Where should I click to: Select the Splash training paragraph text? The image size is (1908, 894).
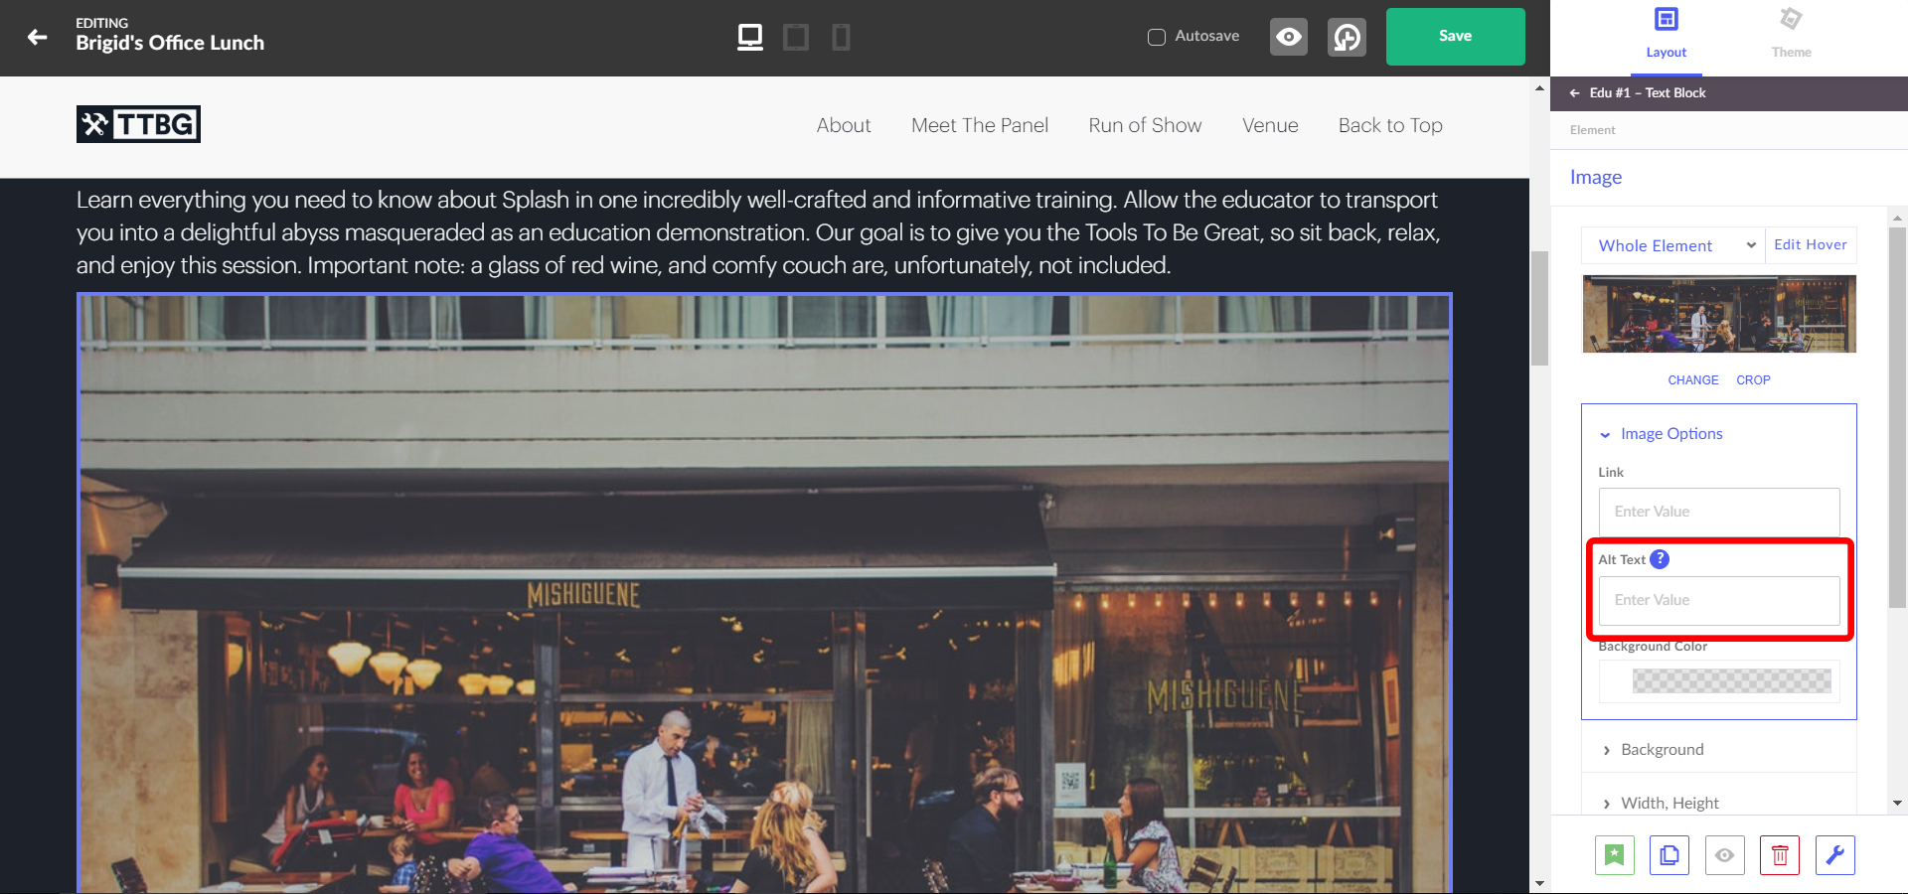[758, 232]
